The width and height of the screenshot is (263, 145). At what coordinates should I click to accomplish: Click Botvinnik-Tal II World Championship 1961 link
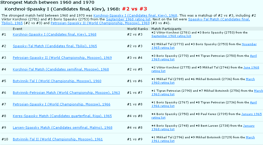57,139
